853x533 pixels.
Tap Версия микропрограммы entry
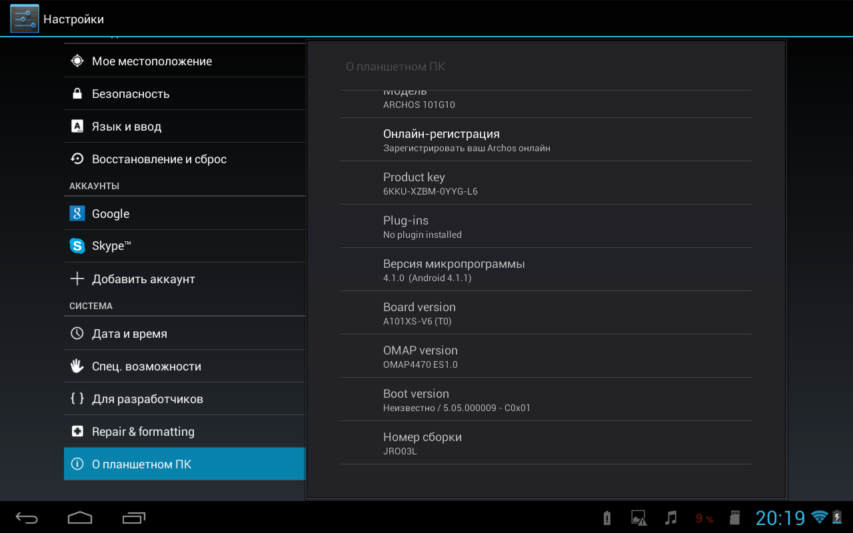tap(546, 269)
